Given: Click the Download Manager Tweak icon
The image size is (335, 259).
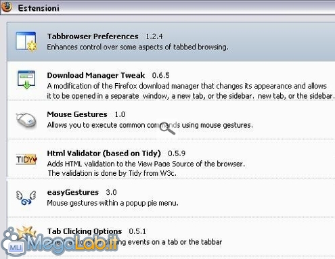Looking at the screenshot, I should [26, 80].
